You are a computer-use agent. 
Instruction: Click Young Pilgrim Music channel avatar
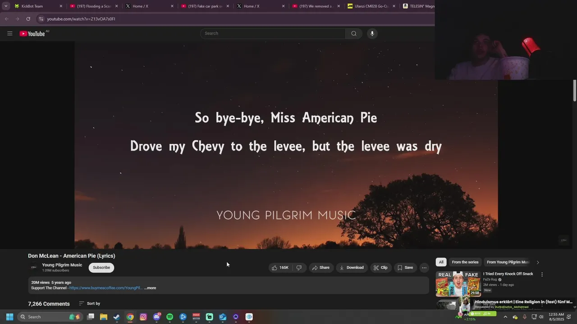pos(33,267)
